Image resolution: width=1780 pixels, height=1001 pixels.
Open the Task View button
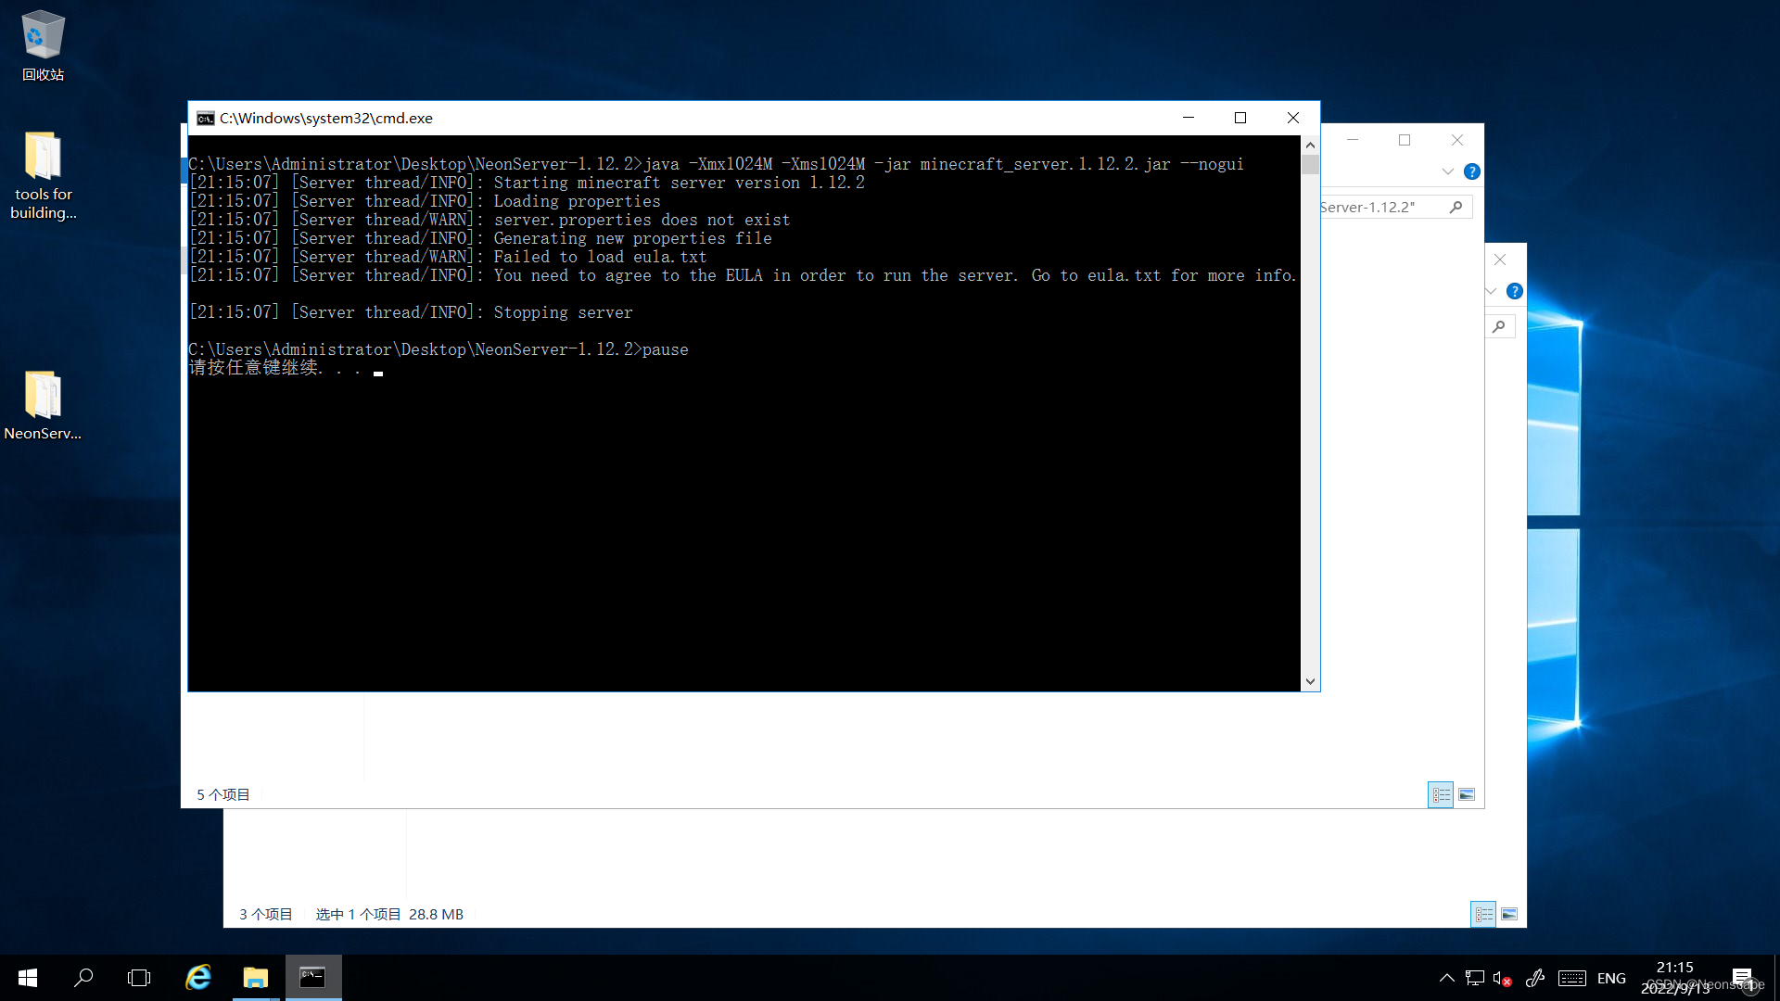point(139,978)
